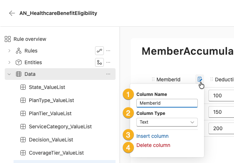Image resolution: width=234 pixels, height=163 pixels.
Task: Open the Entities more options menu
Action: 108,62
